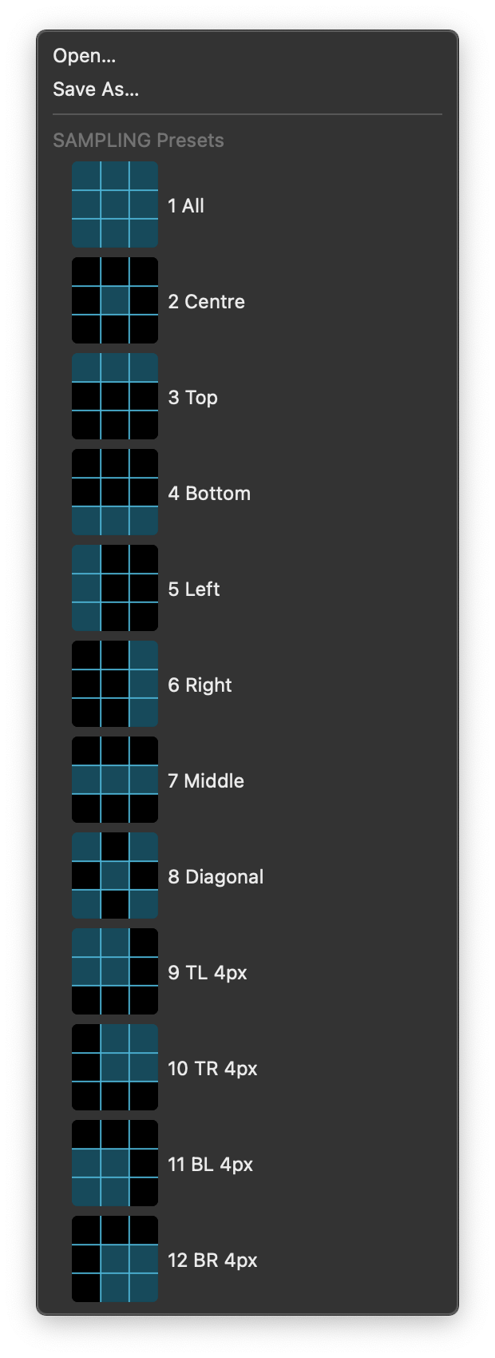Click the 4 Bottom grid icon
The image size is (495, 1358).
pos(115,492)
